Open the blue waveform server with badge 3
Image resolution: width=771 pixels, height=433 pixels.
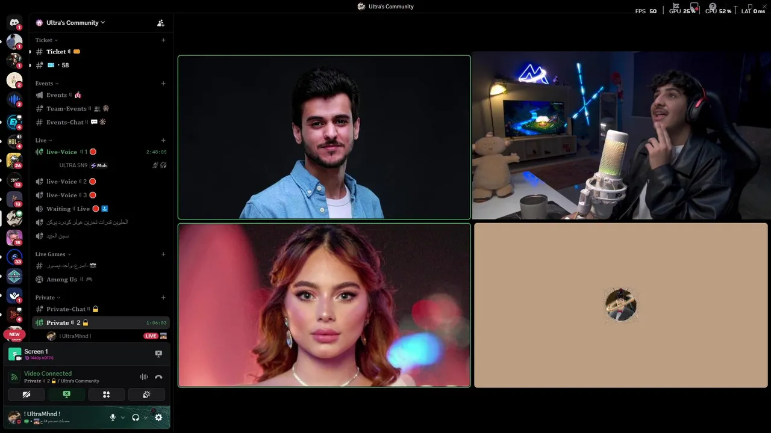point(14,100)
